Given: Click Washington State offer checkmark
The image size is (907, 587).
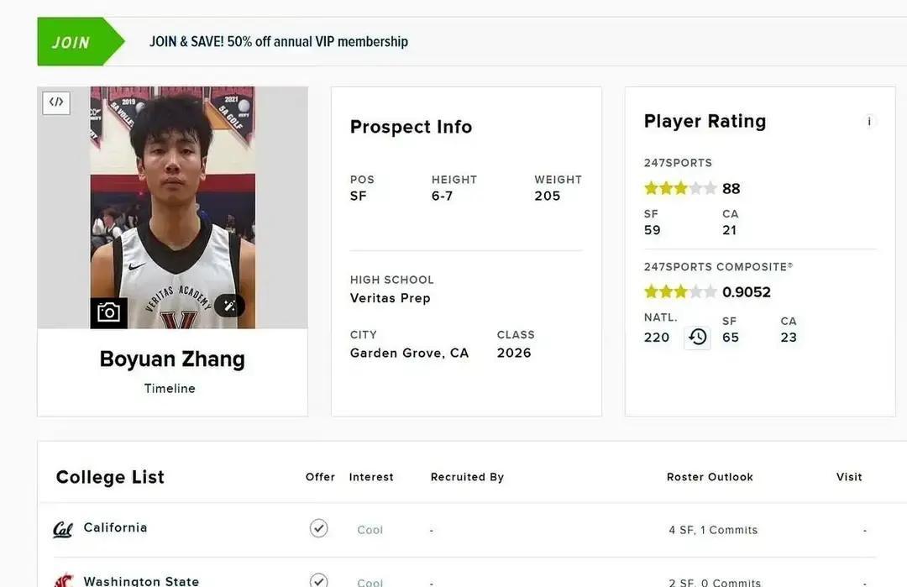Looking at the screenshot, I should click(x=318, y=580).
